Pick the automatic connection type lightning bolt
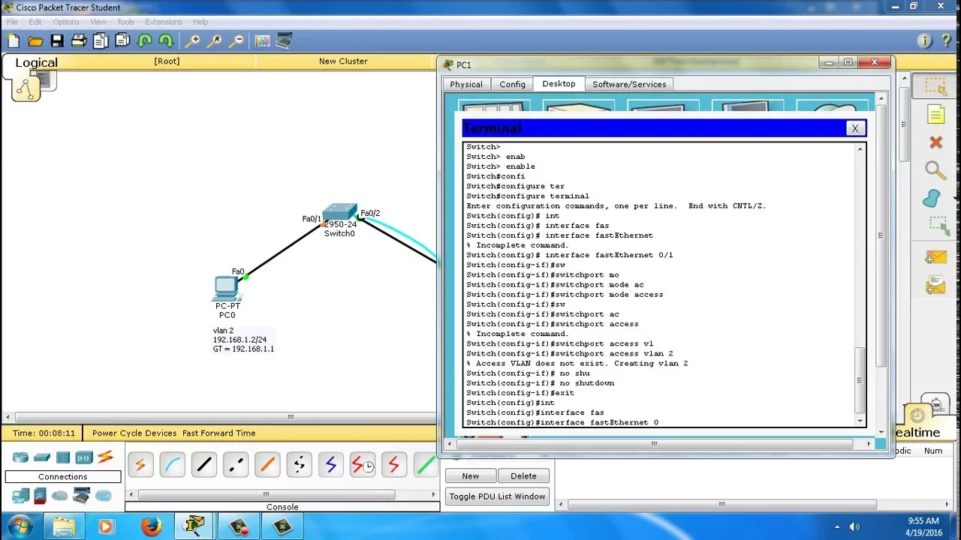The height and width of the screenshot is (540, 961). (140, 465)
